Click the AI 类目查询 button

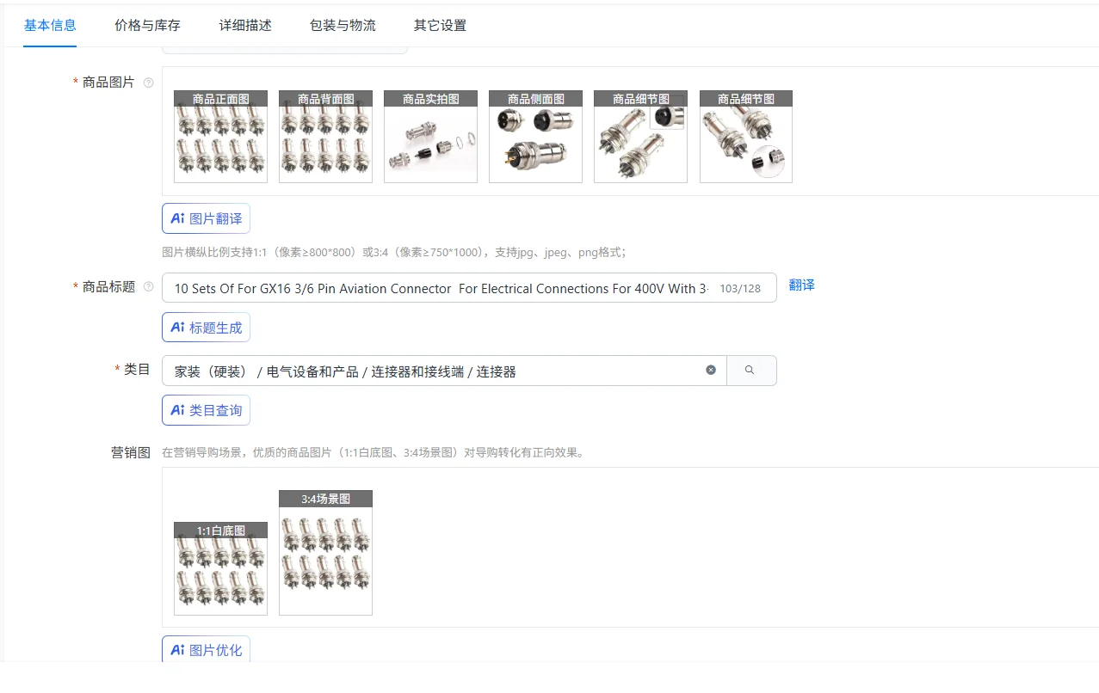(206, 410)
